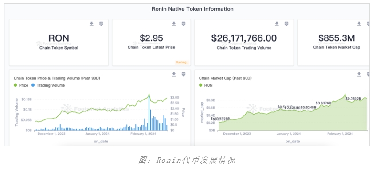The height and width of the screenshot is (169, 372).
Task: Click the $3.00 price axis tick
Action: (x=174, y=97)
